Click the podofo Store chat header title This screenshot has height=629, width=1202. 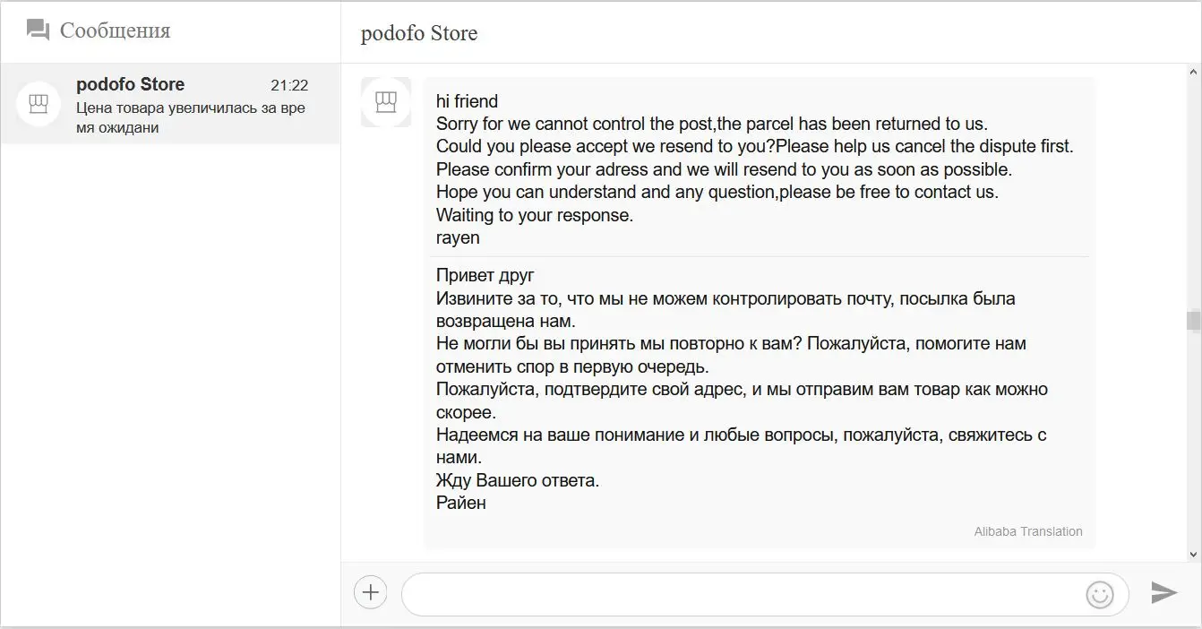[419, 33]
